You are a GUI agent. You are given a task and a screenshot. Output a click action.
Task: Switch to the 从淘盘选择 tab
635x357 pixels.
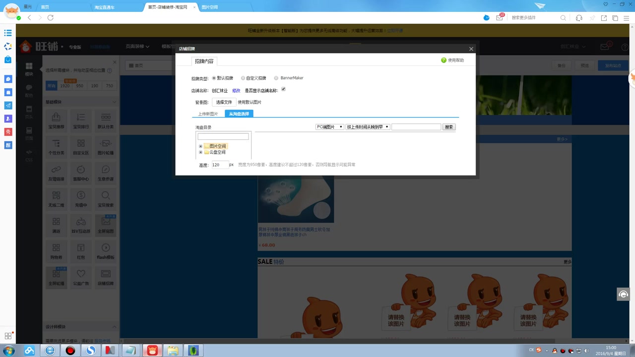pos(239,114)
